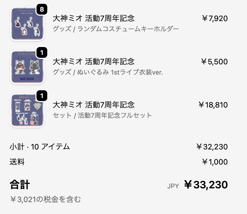This screenshot has height=214, width=247.
Task: Select the title of the keychain item
Action: click(x=94, y=18)
